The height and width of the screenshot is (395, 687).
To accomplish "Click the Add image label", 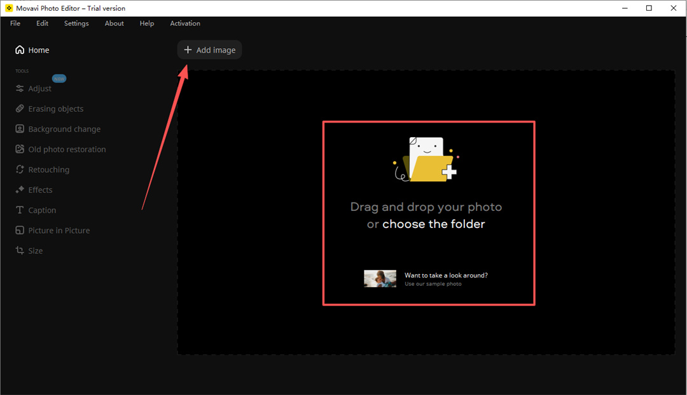I will coord(216,50).
